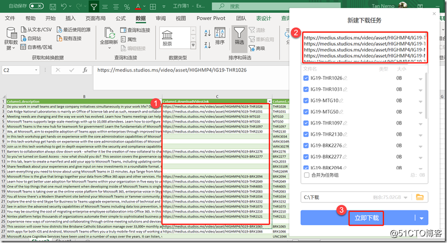Screen dimensions: 447x243
Task: Expand the IG19-MTG50 row arrow
Action: coord(421,113)
